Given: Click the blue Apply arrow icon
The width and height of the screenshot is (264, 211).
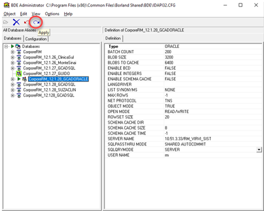Looking at the screenshot, I should tap(36, 22).
